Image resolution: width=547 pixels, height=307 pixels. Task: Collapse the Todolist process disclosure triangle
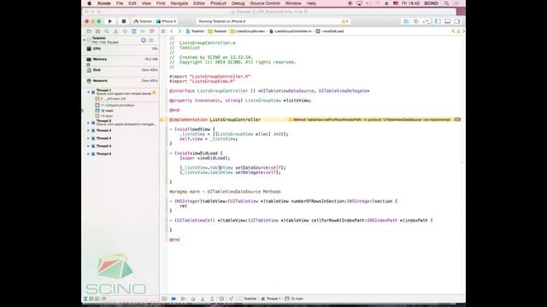85,40
